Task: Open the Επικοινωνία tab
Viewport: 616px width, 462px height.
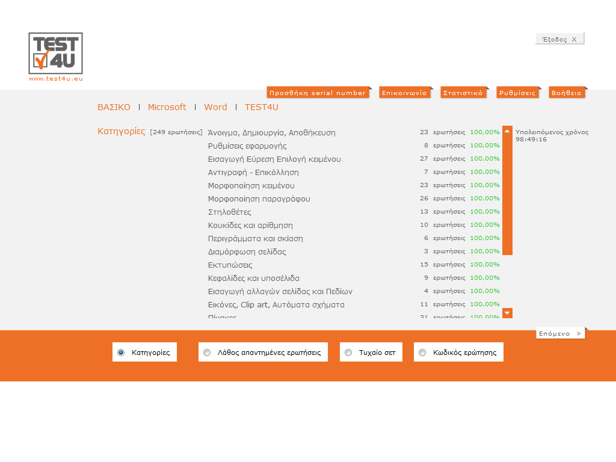Action: point(404,93)
